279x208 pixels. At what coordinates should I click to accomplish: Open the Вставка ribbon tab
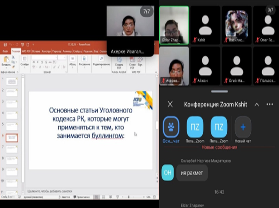[x=36, y=51]
